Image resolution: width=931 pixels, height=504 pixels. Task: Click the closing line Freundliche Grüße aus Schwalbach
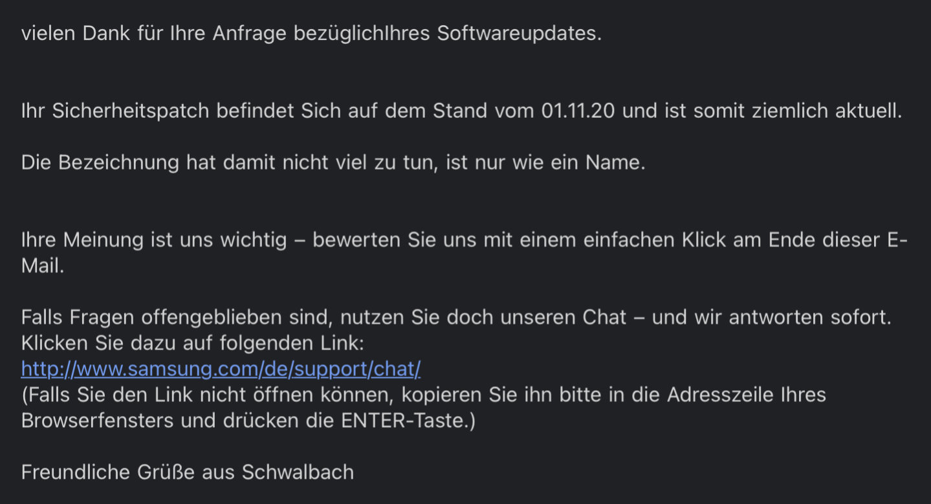pyautogui.click(x=188, y=472)
